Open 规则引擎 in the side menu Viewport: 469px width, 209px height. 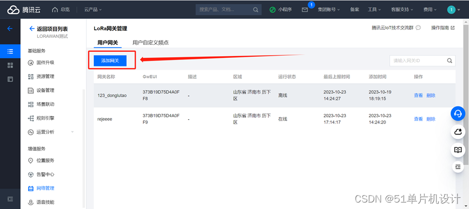[46, 118]
